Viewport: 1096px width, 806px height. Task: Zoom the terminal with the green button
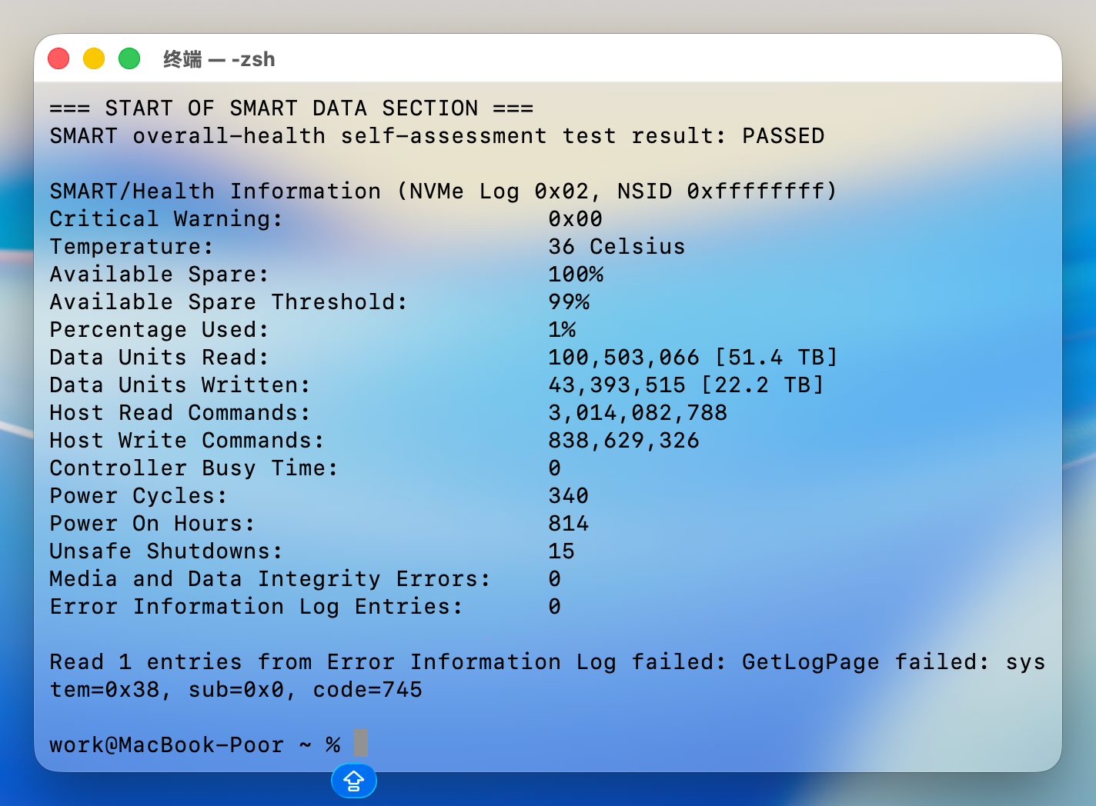(129, 58)
